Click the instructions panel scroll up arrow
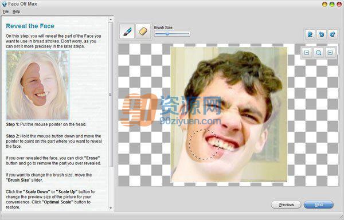 pyautogui.click(x=111, y=19)
